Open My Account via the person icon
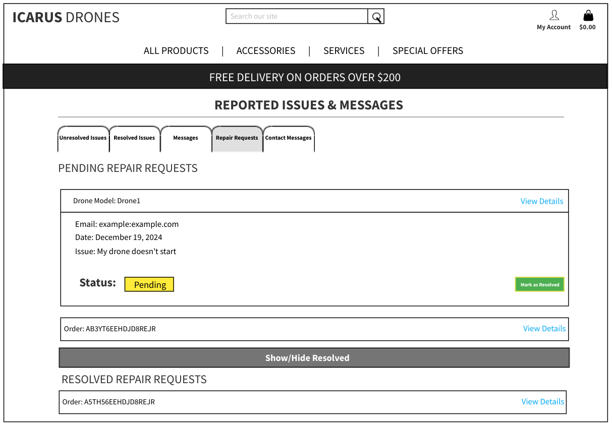The width and height of the screenshot is (612, 423). point(553,16)
